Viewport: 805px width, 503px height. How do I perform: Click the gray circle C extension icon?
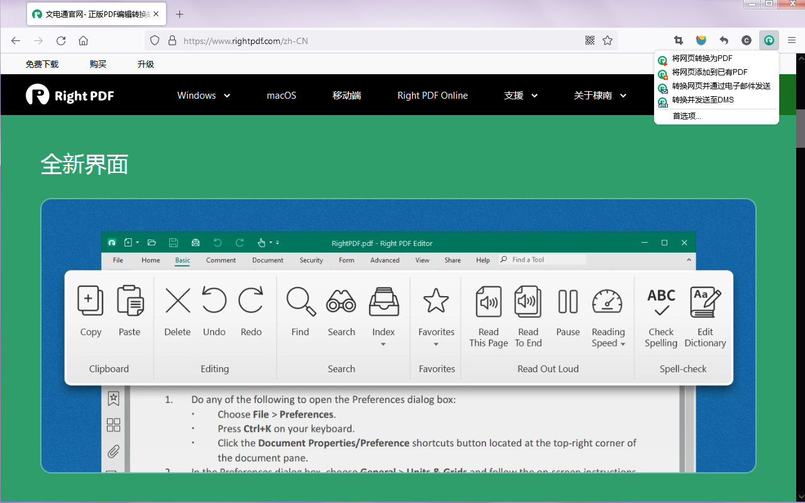747,41
